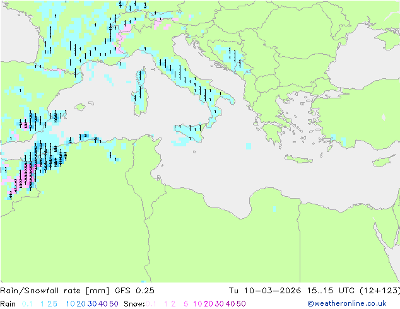Viewport: 400px width, 309px height.
Task: Select the Rain legend 10 value
Action: click(x=71, y=304)
